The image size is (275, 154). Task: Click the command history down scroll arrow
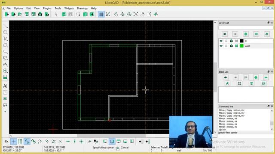(272, 129)
